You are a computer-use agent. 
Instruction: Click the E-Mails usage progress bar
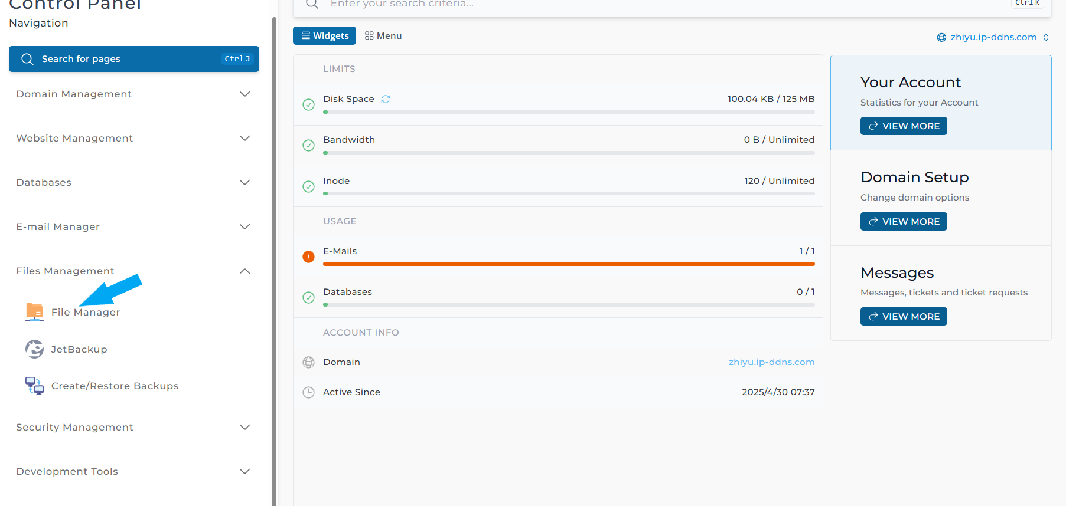click(568, 264)
